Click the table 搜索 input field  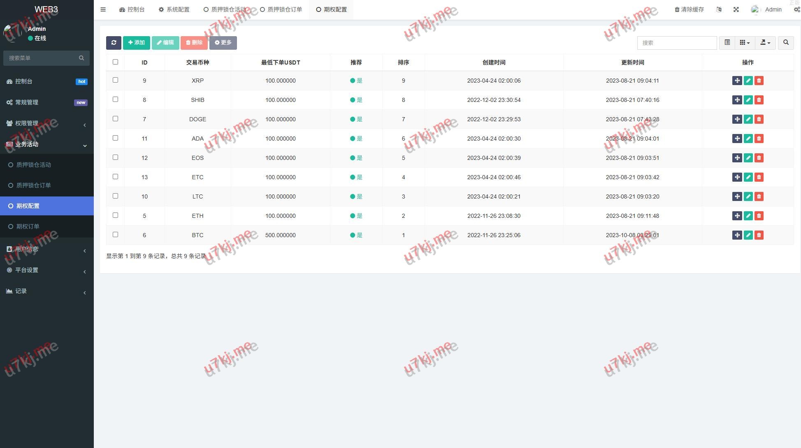(x=676, y=43)
